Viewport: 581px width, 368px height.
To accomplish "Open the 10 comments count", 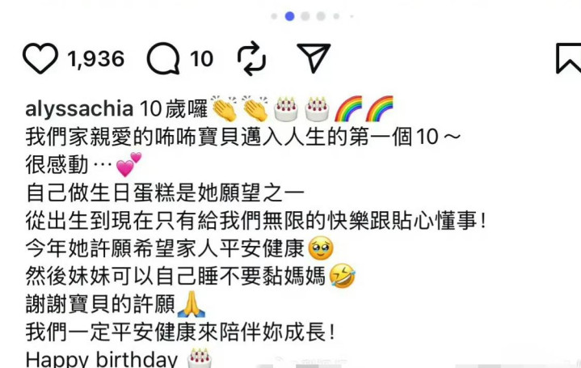I will pos(201,59).
